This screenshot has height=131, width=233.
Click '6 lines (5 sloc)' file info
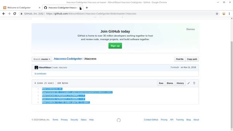[44, 83]
